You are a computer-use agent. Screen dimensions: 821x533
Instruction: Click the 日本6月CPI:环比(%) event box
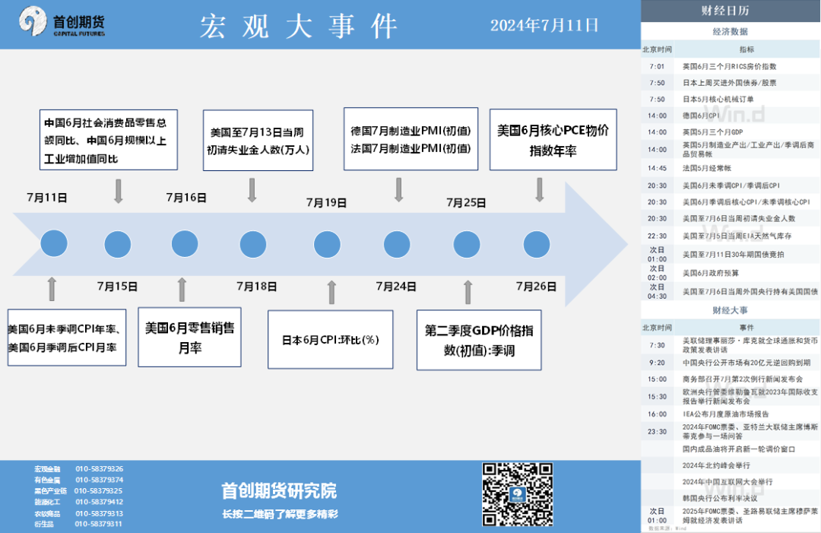click(331, 340)
